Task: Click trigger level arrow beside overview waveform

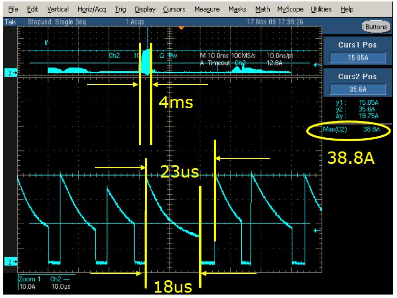Action: pos(317,64)
